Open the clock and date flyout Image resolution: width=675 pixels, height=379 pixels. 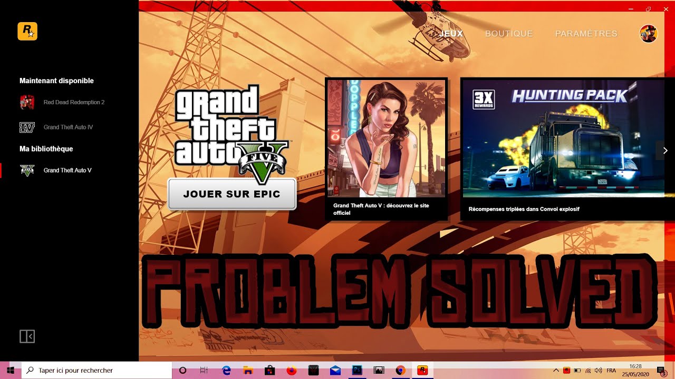(x=635, y=370)
